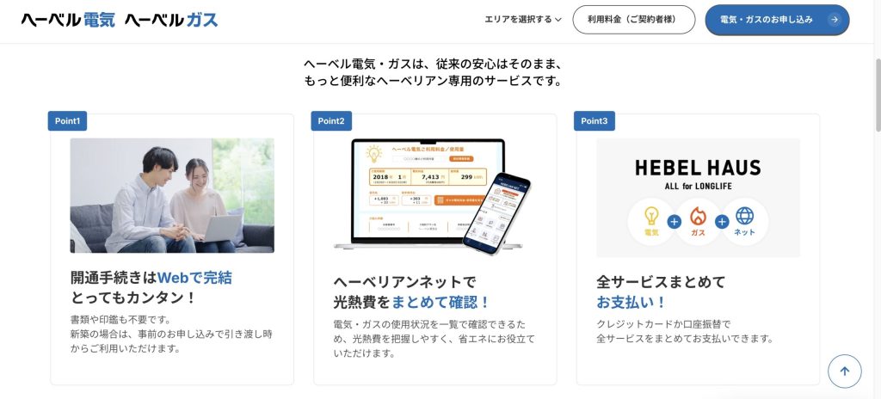881x399 pixels.
Task: Select the Point1 label tag
Action: (67, 121)
